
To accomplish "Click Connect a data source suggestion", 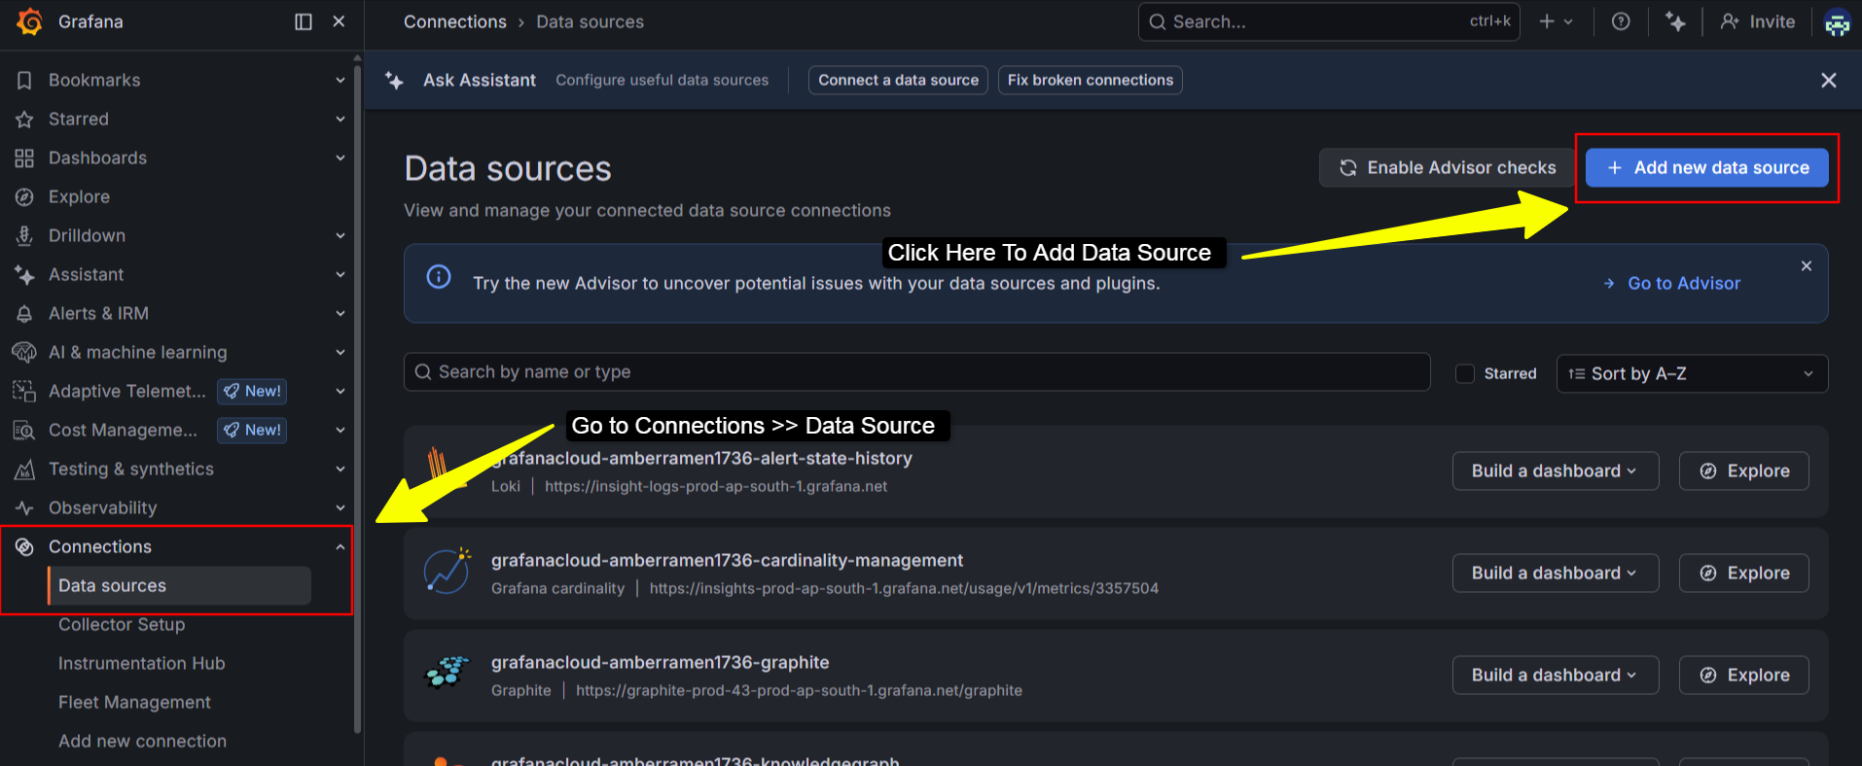I will (x=898, y=80).
